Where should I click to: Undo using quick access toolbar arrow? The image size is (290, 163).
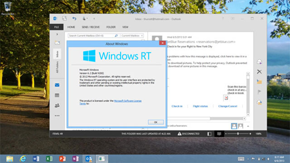click(x=74, y=19)
